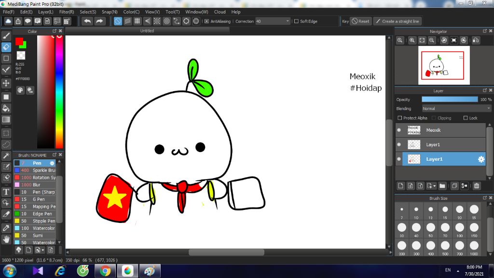Select the rectangular Select tool

[x=6, y=133]
